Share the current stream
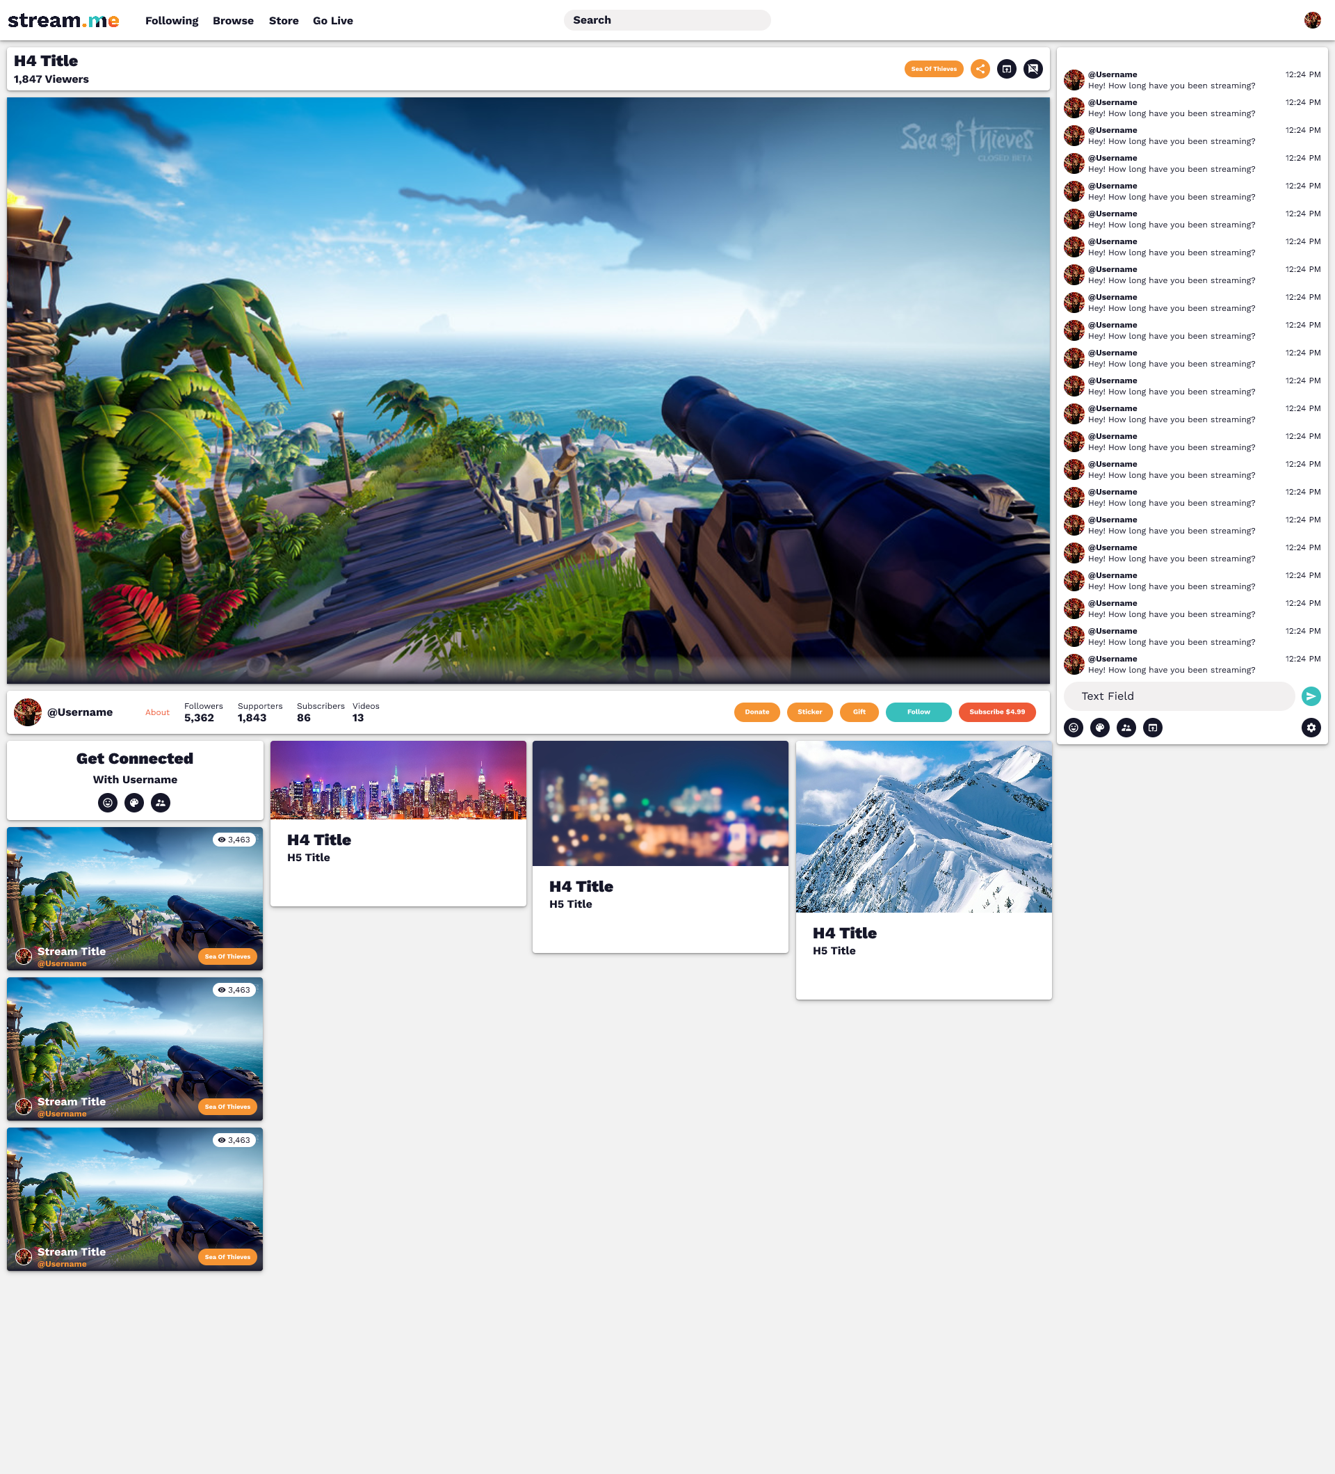Viewport: 1335px width, 1474px height. click(x=980, y=69)
